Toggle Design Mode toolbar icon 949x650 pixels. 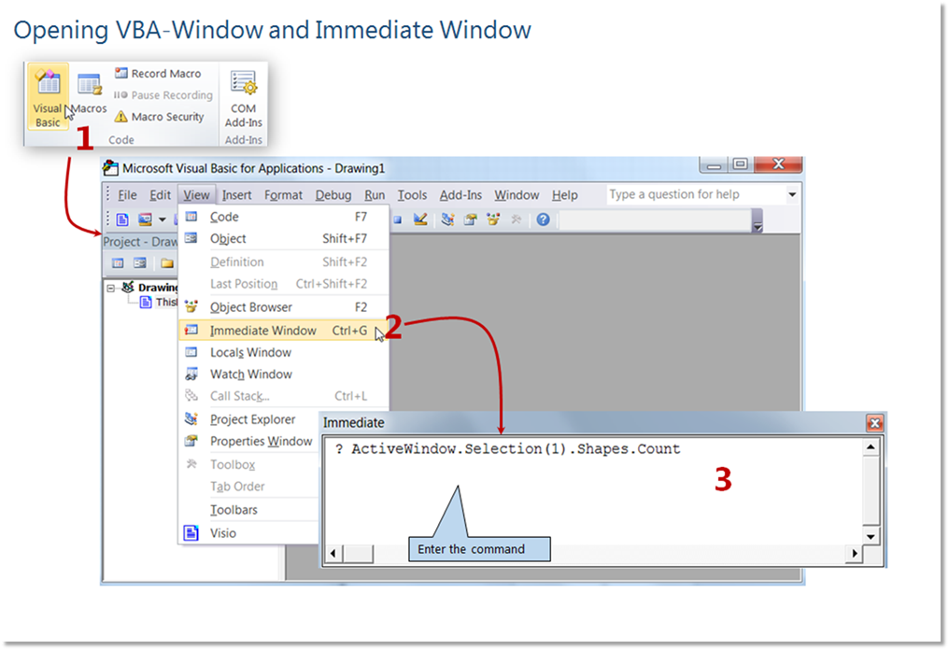tap(420, 219)
